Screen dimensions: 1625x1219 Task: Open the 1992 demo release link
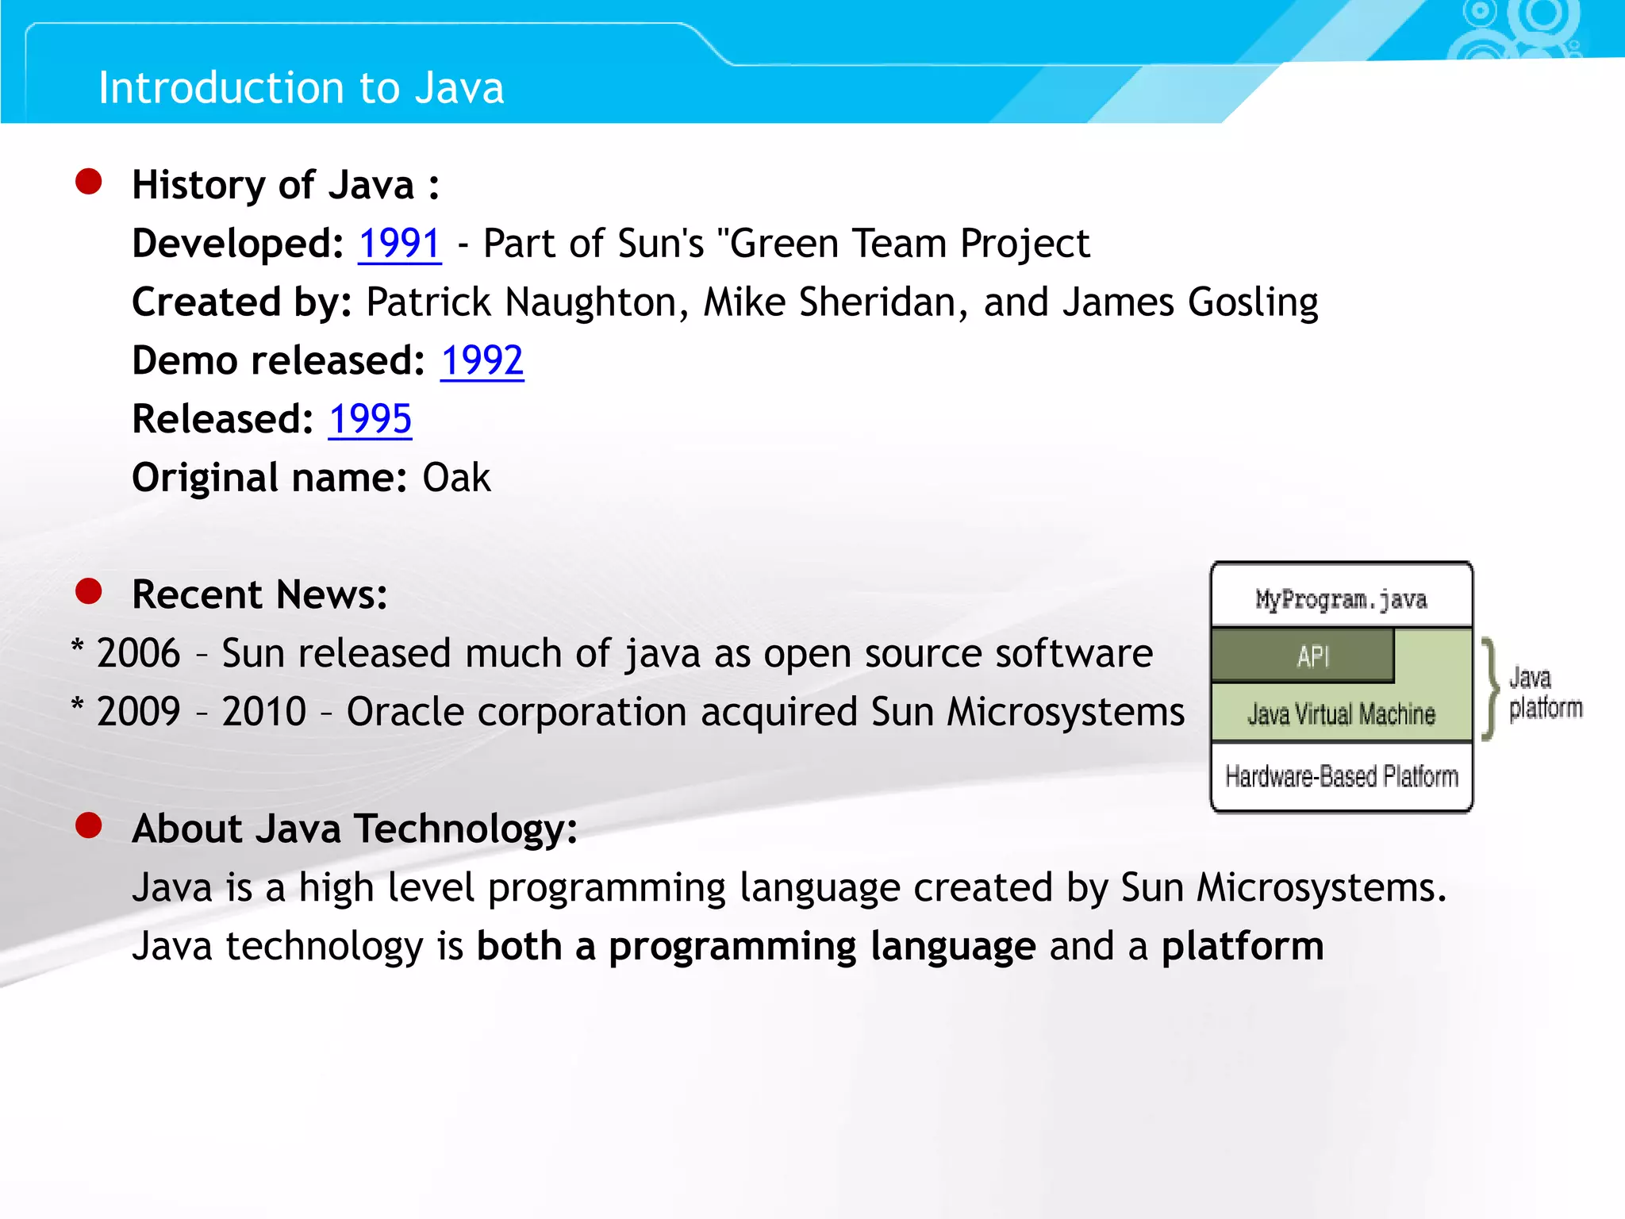(482, 360)
